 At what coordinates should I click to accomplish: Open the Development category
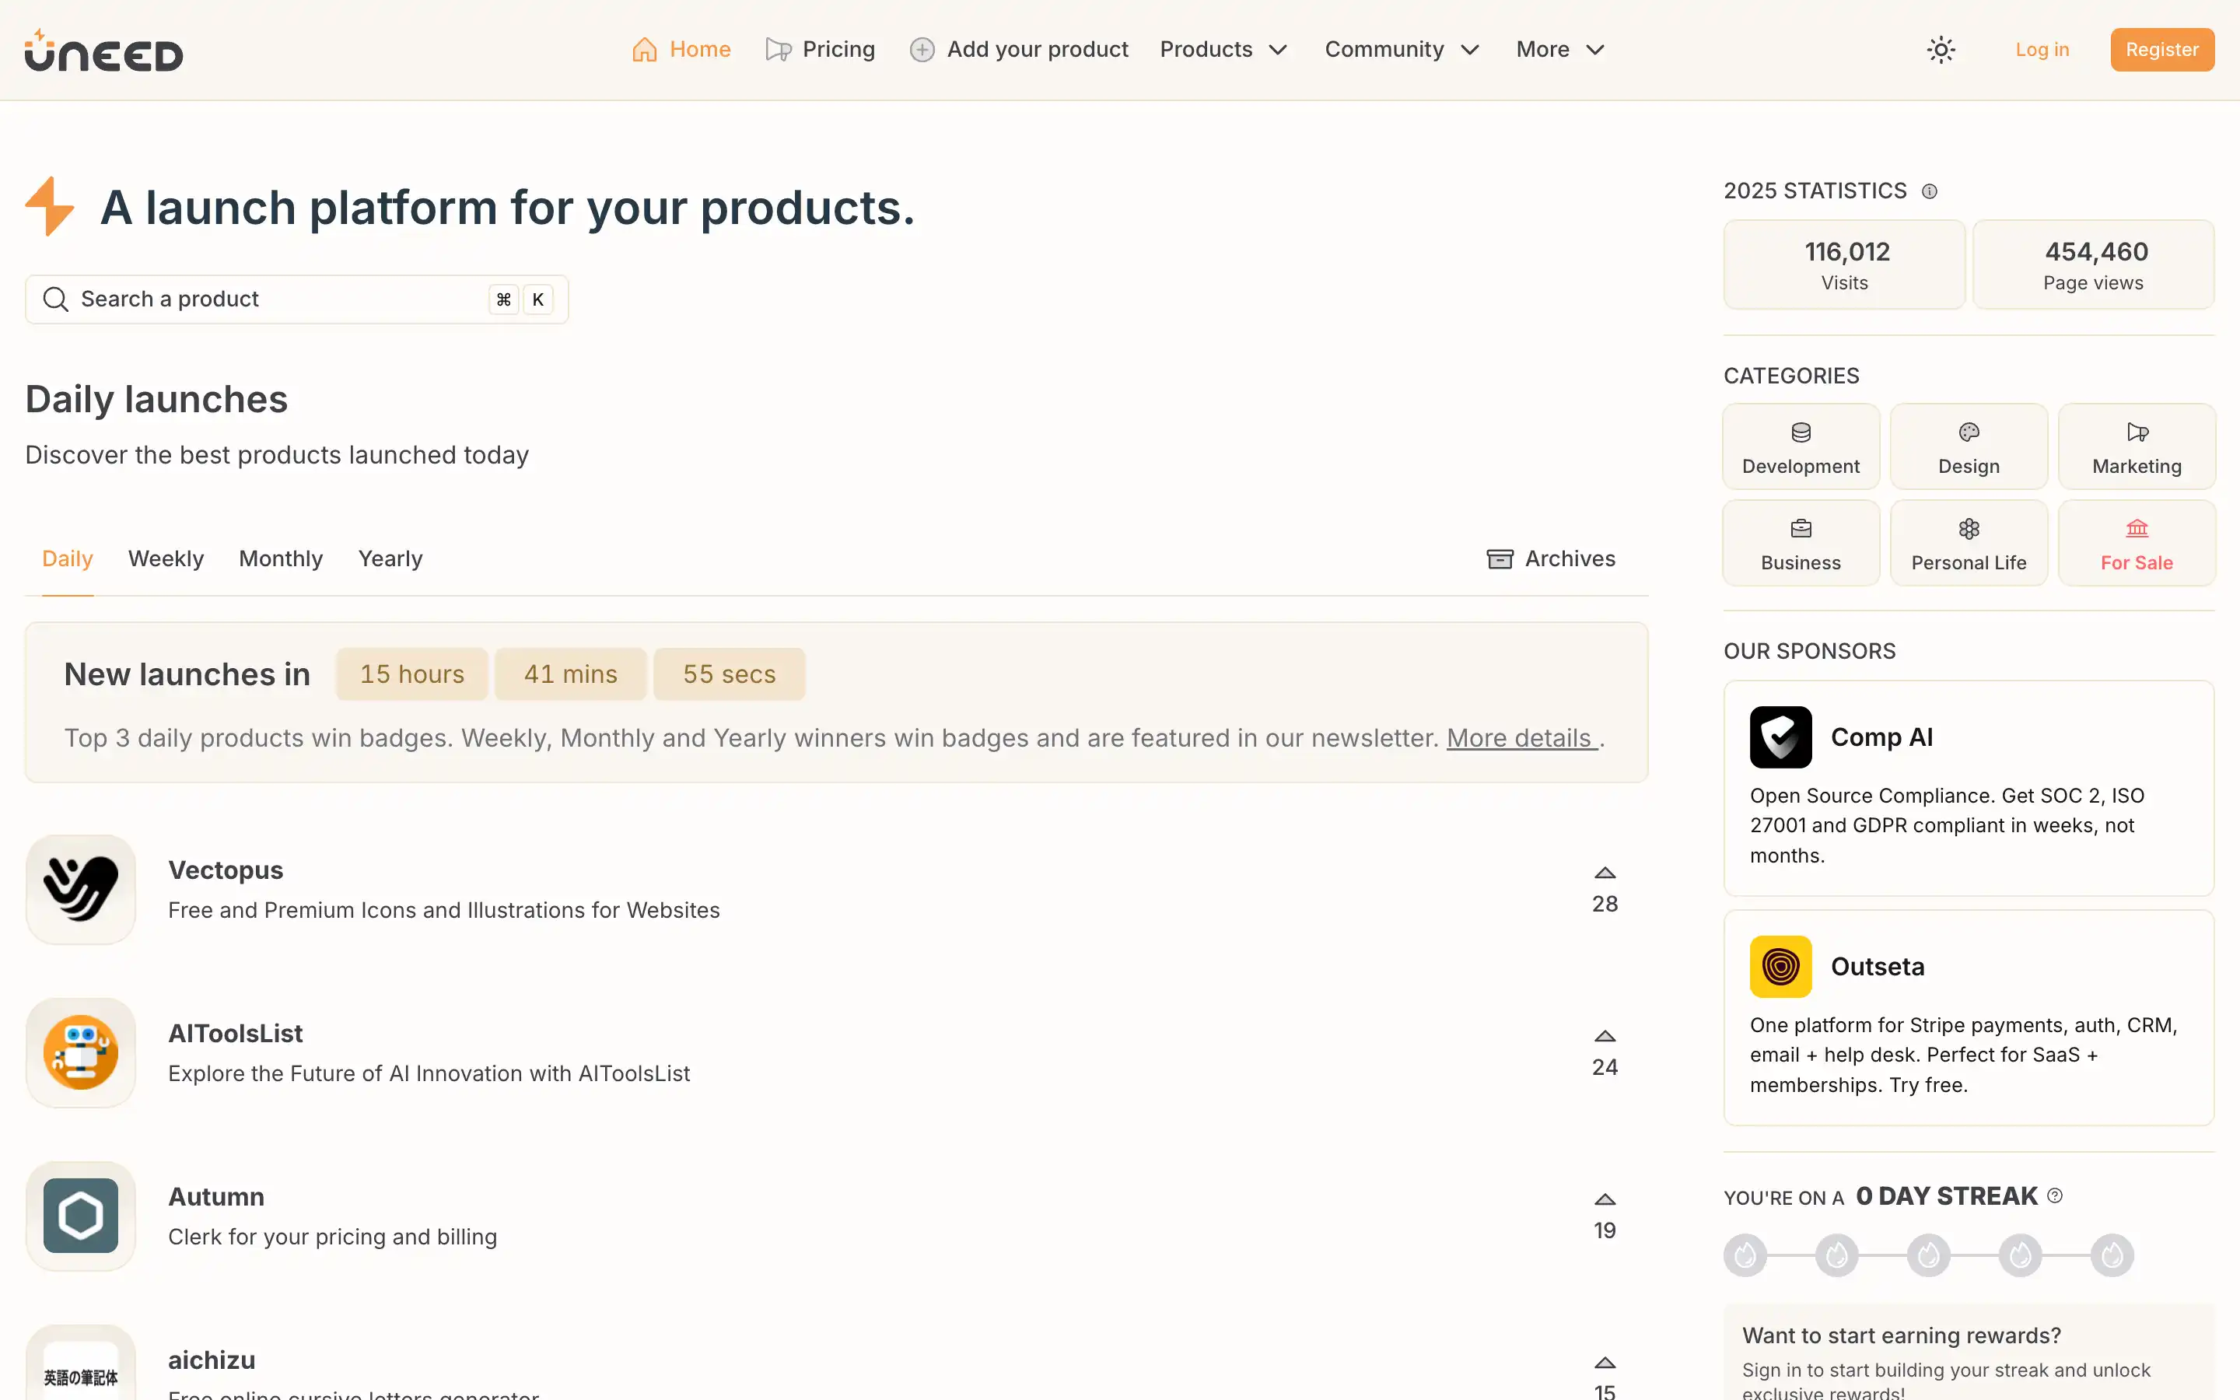pos(1801,447)
